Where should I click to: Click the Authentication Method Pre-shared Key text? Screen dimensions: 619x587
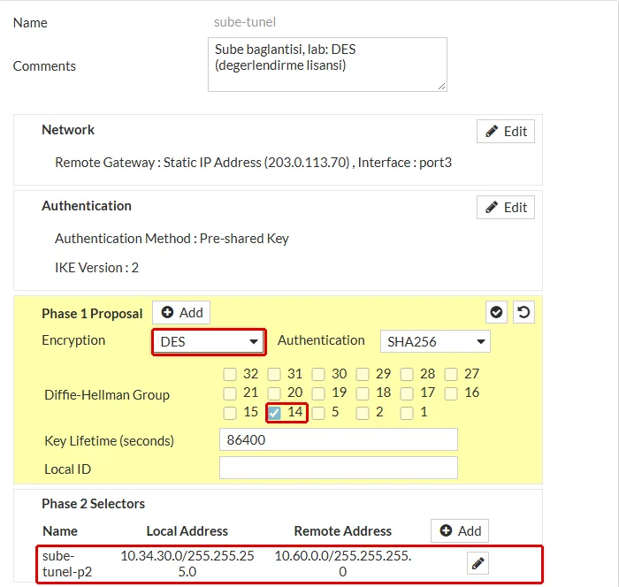172,239
